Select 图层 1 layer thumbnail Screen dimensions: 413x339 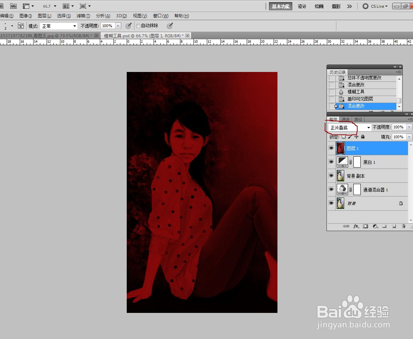tap(340, 148)
